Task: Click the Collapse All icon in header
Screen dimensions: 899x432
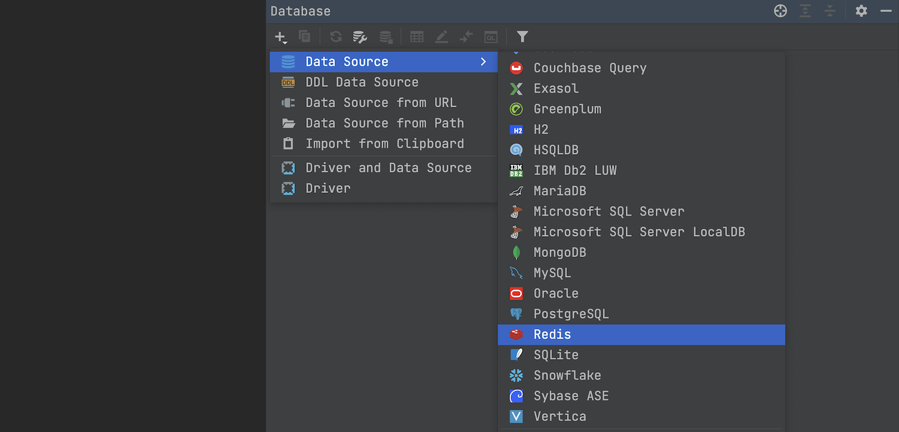Action: coord(829,11)
